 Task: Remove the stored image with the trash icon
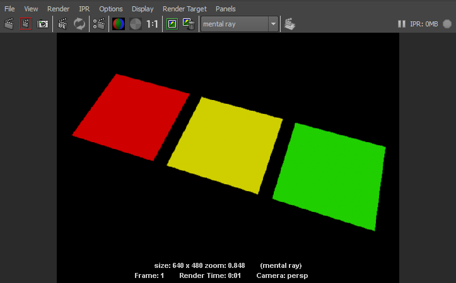pyautogui.click(x=189, y=24)
